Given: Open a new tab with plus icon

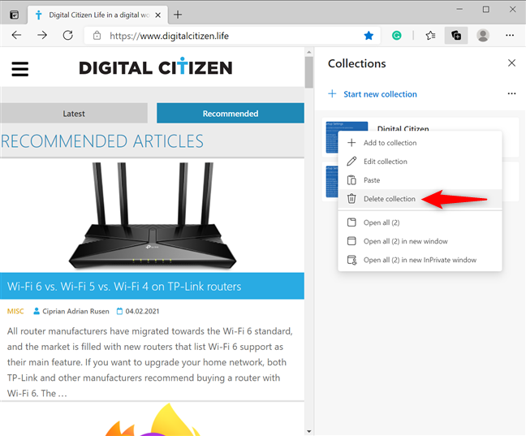Looking at the screenshot, I should (178, 15).
